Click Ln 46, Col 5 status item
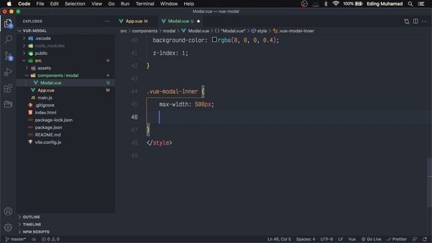The width and height of the screenshot is (432, 243). (x=279, y=239)
